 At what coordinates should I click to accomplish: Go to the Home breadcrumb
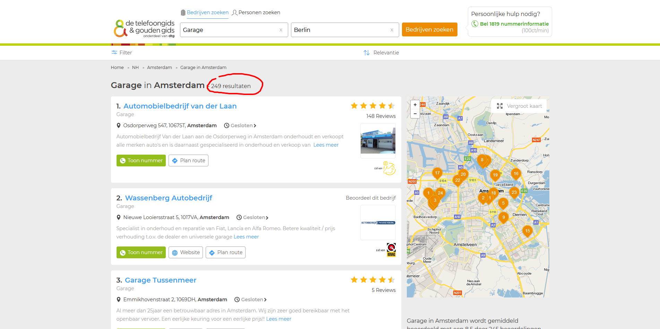click(117, 68)
